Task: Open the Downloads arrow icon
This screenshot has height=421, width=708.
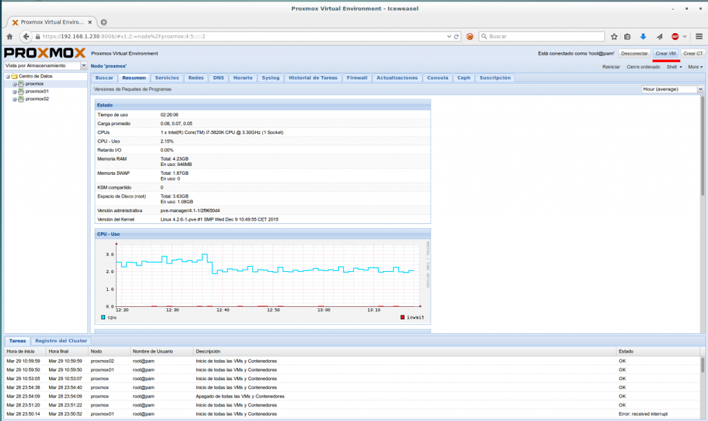Action: point(644,37)
